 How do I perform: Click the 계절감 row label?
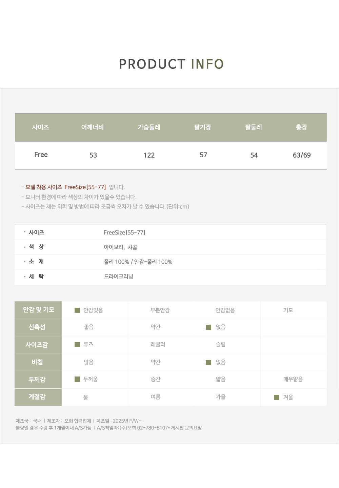click(37, 397)
